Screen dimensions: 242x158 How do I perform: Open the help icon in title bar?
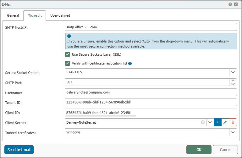tap(230, 4)
